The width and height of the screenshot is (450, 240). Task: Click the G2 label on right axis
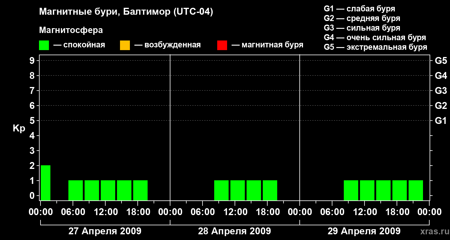(441, 106)
